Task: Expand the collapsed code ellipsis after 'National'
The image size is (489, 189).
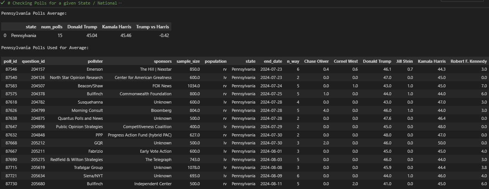Action: coord(120,3)
